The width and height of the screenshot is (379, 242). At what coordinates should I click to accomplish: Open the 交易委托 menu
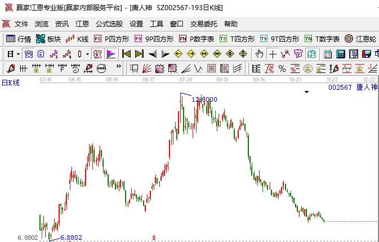pos(204,24)
